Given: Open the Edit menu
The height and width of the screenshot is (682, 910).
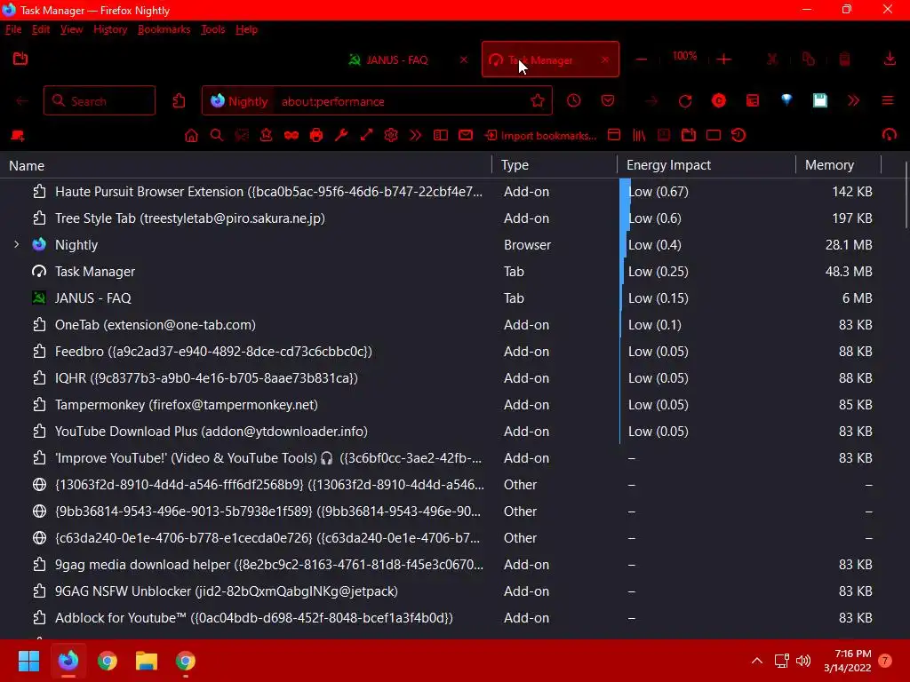Looking at the screenshot, I should pyautogui.click(x=41, y=29).
